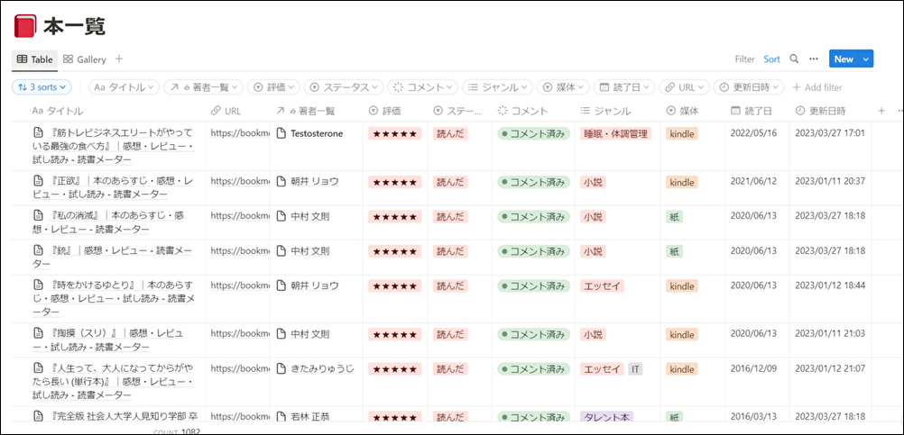Expand the New button dropdown arrow

[866, 59]
